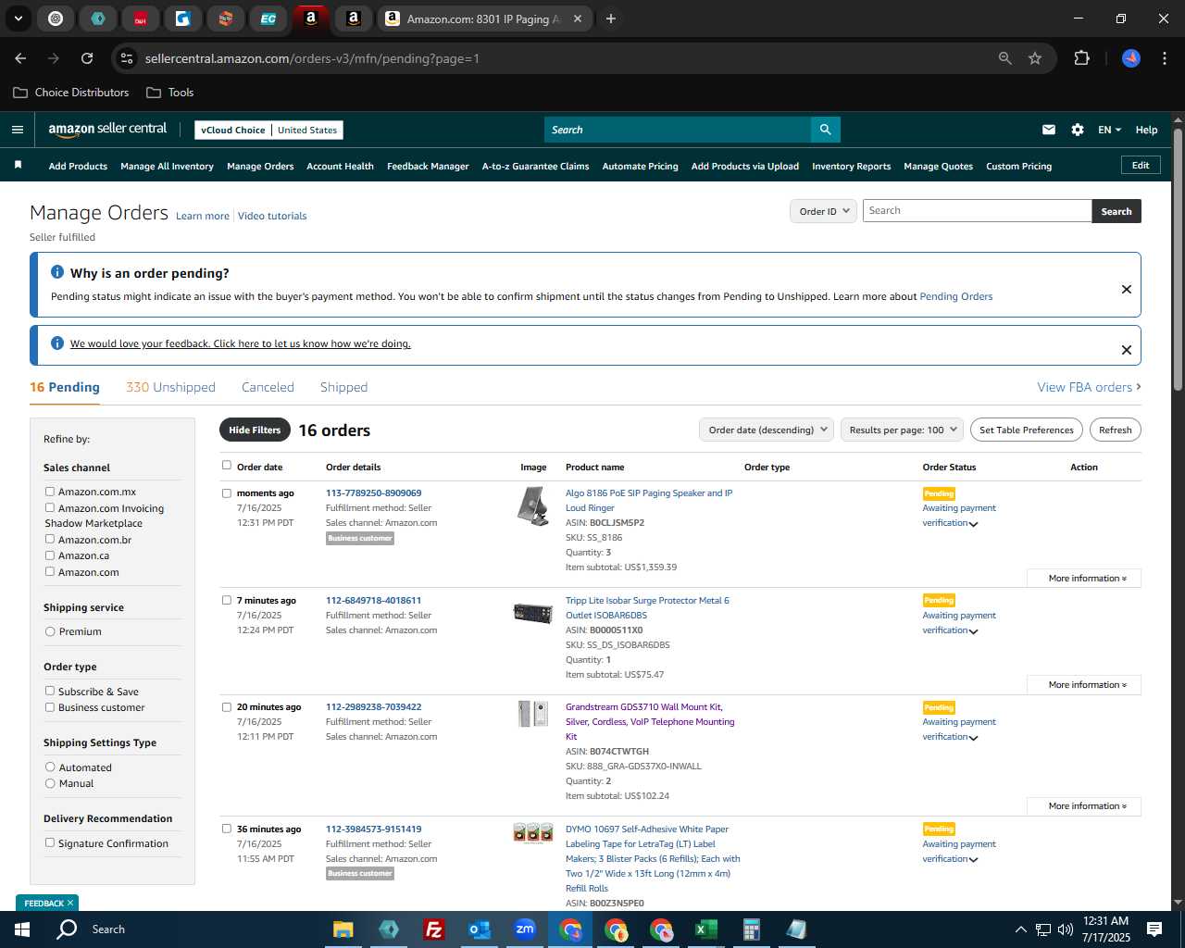Click the Algo 8186 speaker product thumbnail
This screenshot has width=1185, height=948.
click(x=532, y=506)
